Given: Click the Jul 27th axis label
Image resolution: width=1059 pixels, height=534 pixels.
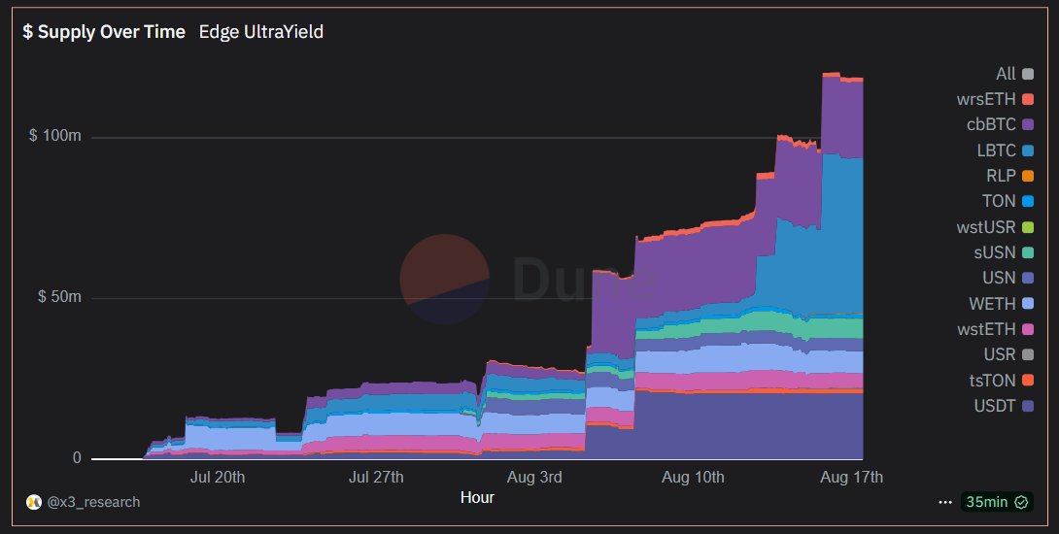Looking at the screenshot, I should [376, 478].
